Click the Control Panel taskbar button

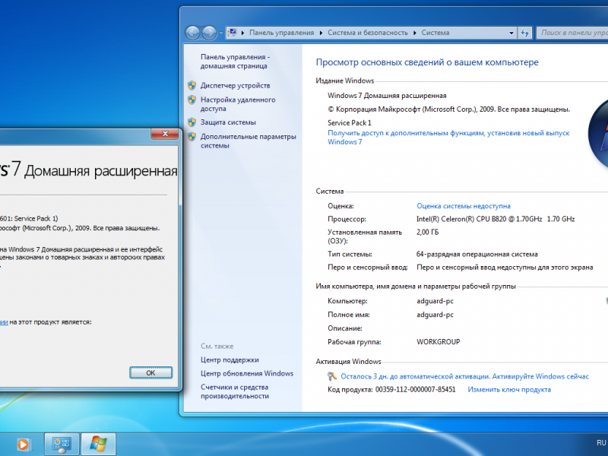click(x=62, y=445)
